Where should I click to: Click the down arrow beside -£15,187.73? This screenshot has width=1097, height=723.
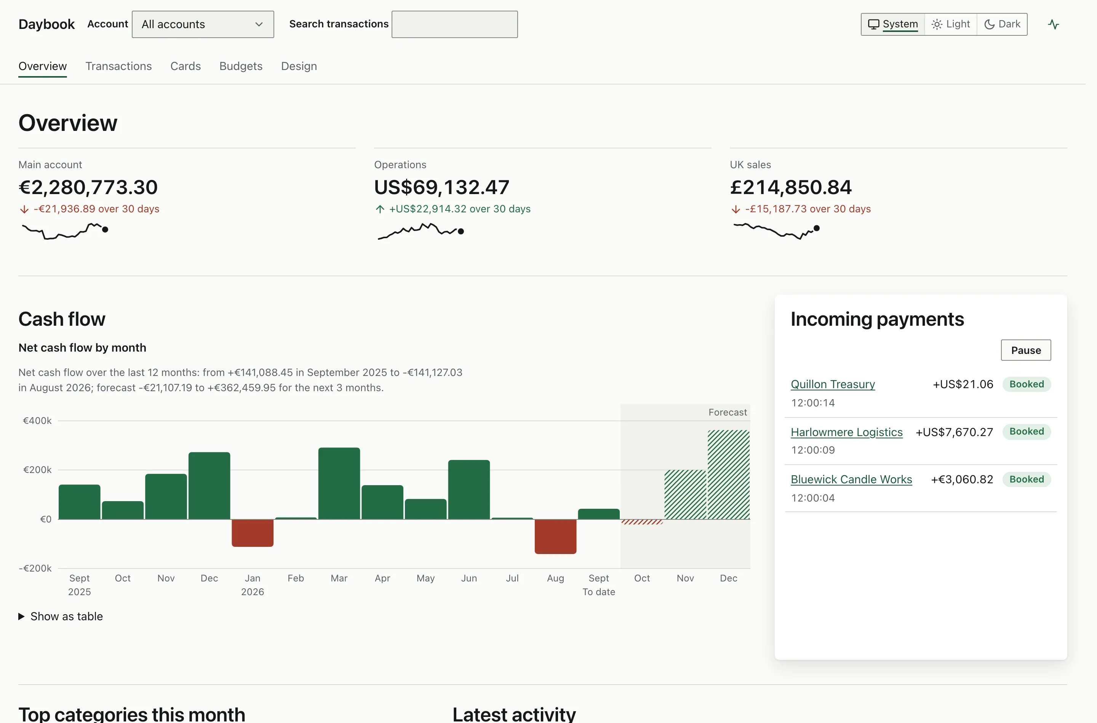[x=736, y=209]
